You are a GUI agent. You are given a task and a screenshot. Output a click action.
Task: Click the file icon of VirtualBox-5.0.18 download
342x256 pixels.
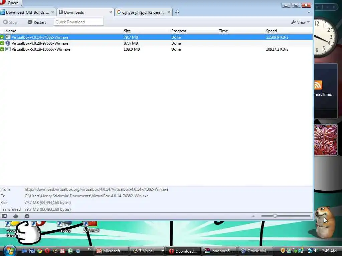tap(8, 49)
